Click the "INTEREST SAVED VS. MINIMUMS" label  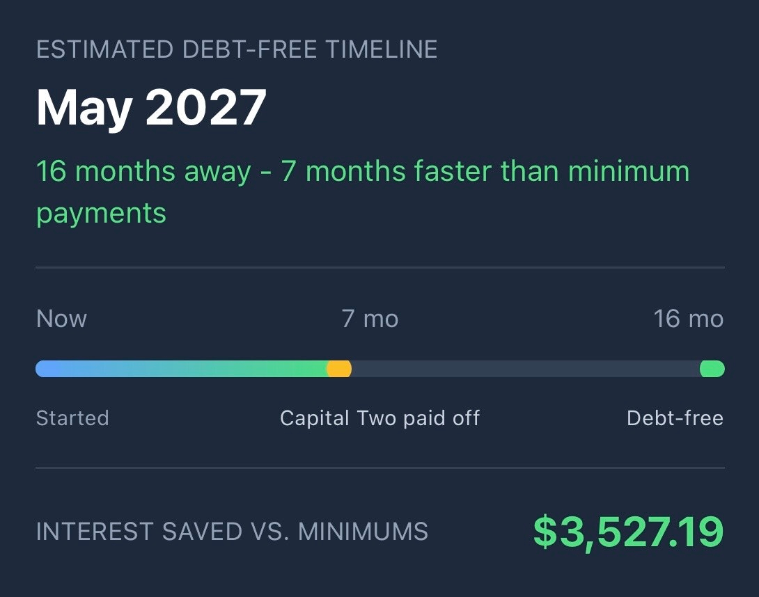tap(232, 532)
